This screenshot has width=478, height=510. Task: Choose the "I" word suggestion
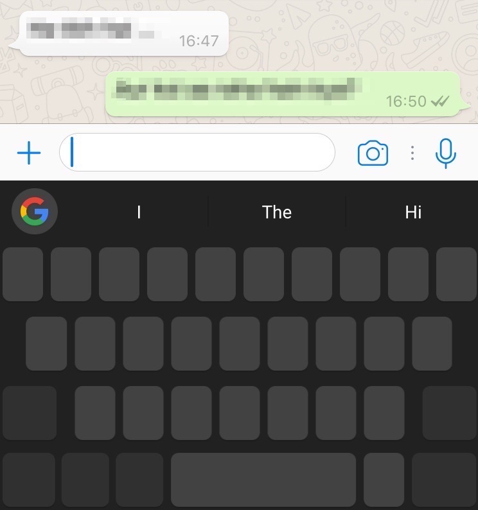point(139,212)
